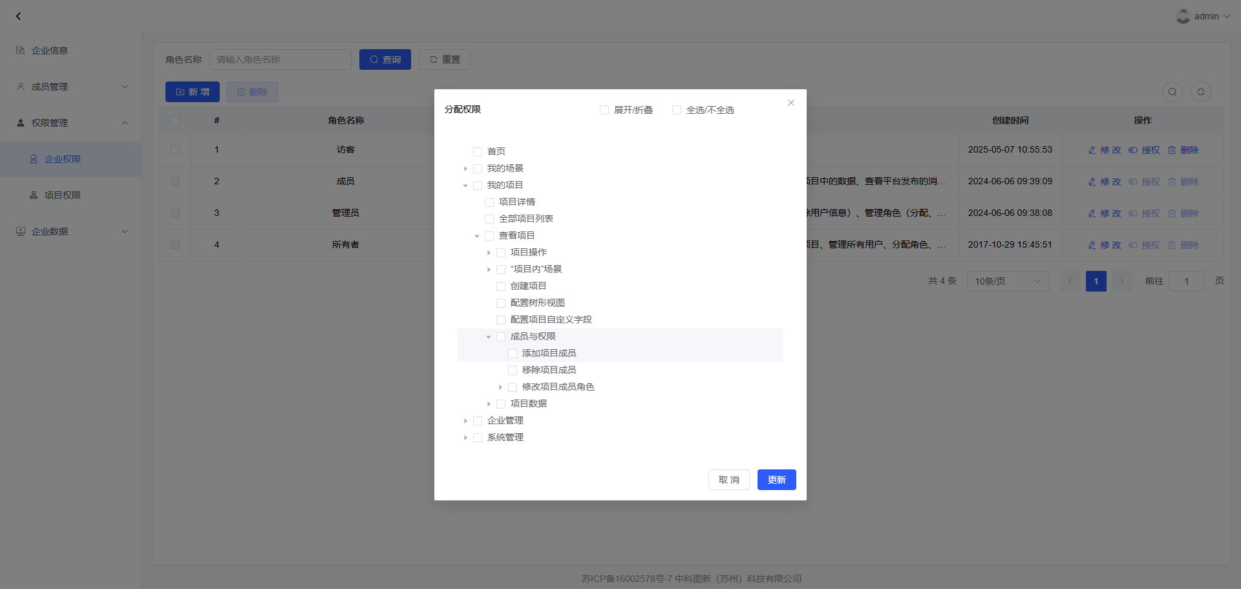
Task: Click the 更新 button in dialog
Action: (x=776, y=480)
